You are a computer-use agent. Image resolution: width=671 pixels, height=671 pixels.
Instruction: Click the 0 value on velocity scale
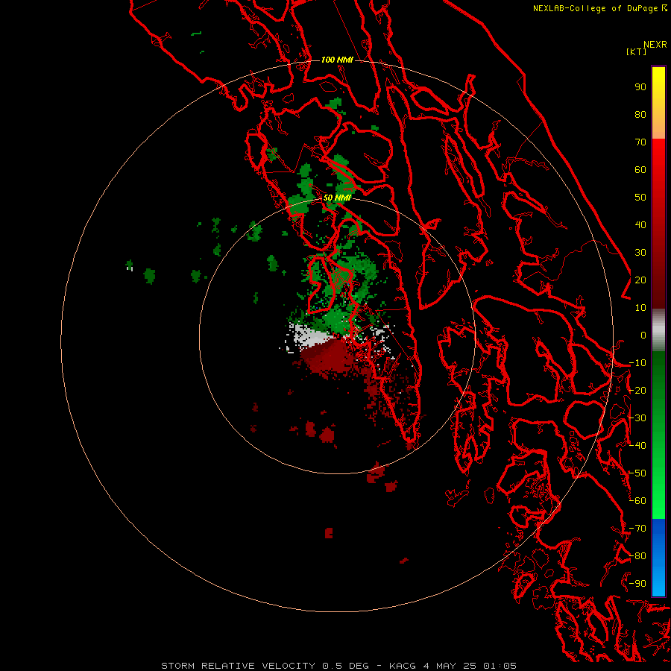point(643,335)
